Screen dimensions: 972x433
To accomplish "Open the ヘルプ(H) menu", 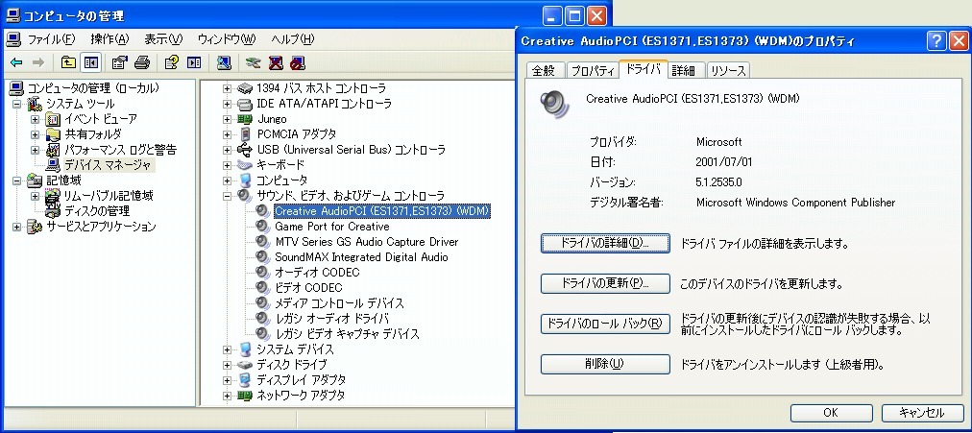I will (293, 39).
